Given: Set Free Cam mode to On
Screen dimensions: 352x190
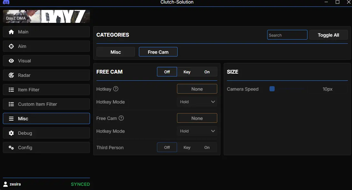Looking at the screenshot, I should [207, 72].
